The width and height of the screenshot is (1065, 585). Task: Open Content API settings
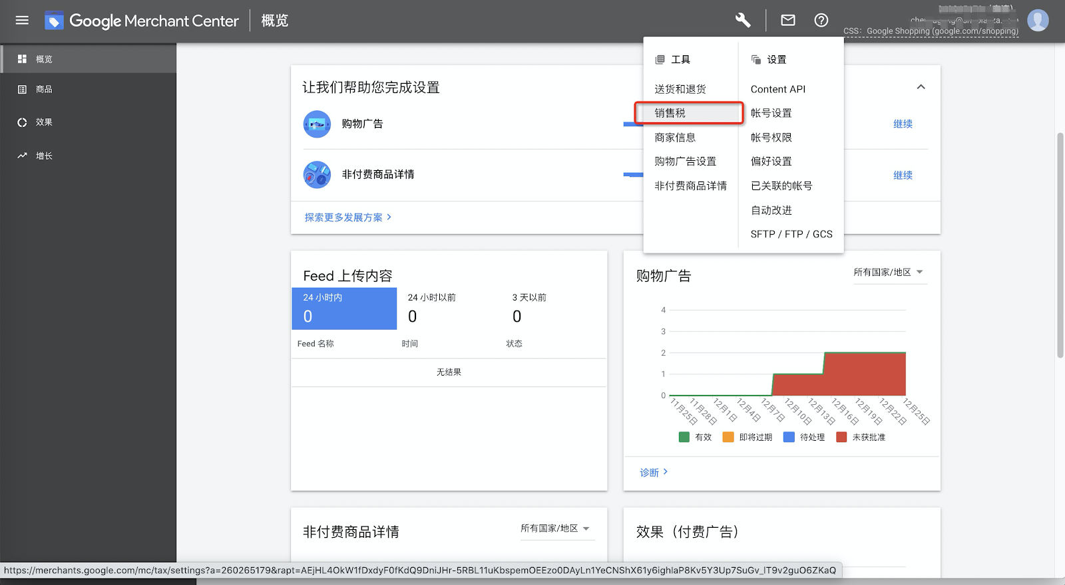tap(778, 89)
